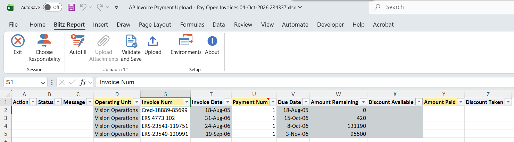Open the Invoice Num filter dropdown
This screenshot has width=514, height=142.
(186, 102)
